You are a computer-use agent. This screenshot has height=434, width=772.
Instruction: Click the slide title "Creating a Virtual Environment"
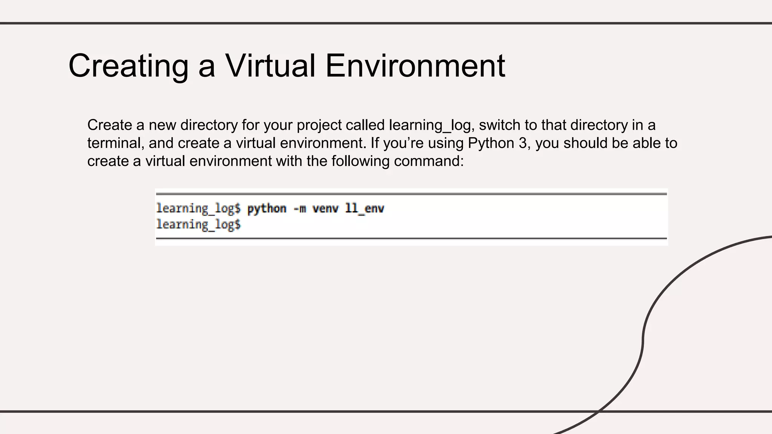click(286, 66)
